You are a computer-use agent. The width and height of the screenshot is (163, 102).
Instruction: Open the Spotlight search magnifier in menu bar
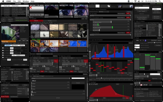160,1
